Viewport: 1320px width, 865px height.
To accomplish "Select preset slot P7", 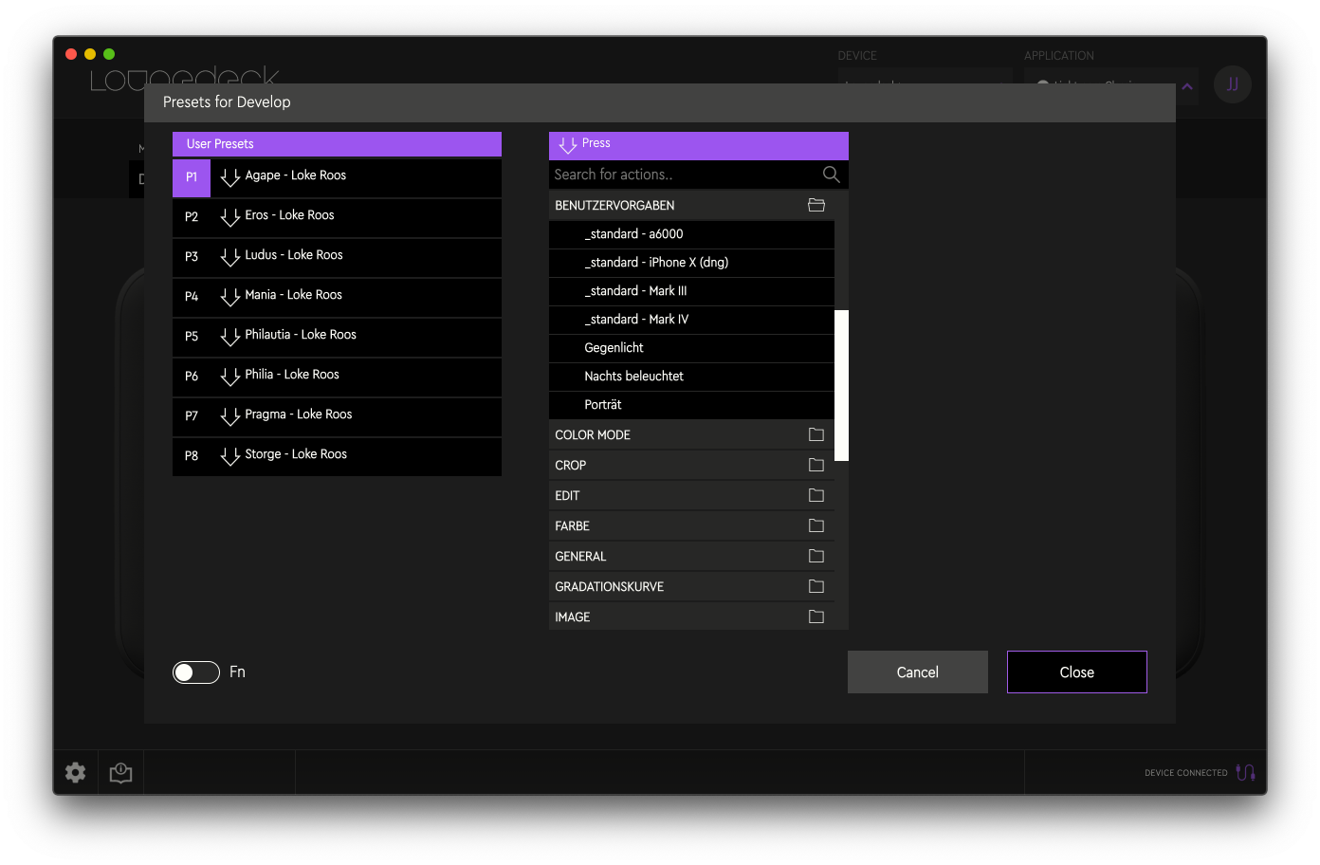I will click(192, 416).
